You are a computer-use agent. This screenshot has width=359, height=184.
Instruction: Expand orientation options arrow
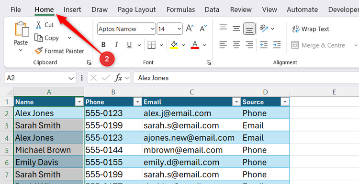(273, 29)
